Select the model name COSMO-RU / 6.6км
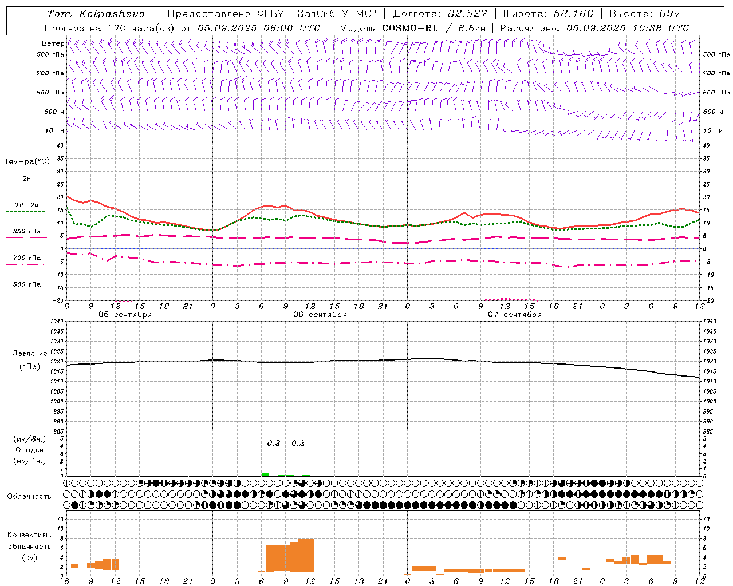 click(434, 28)
